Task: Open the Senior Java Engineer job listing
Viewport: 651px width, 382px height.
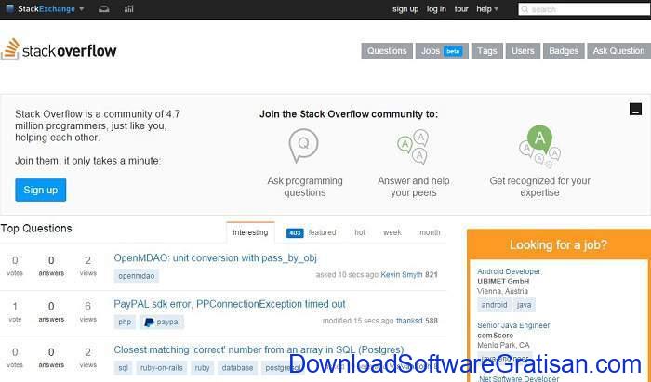Action: (513, 325)
